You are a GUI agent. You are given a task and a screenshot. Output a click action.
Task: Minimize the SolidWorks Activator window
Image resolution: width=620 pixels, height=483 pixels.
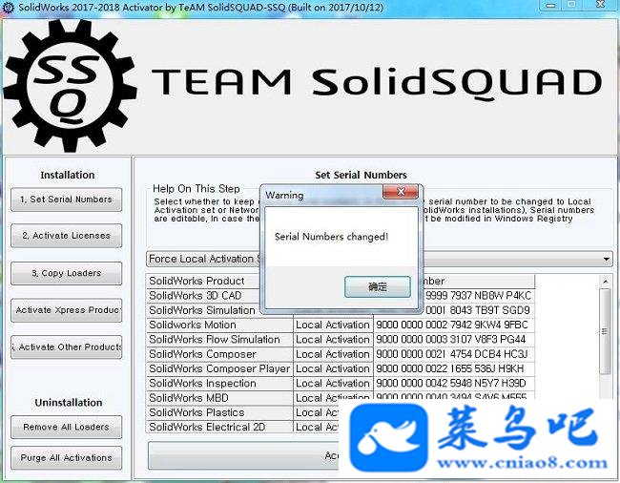[550, 5]
